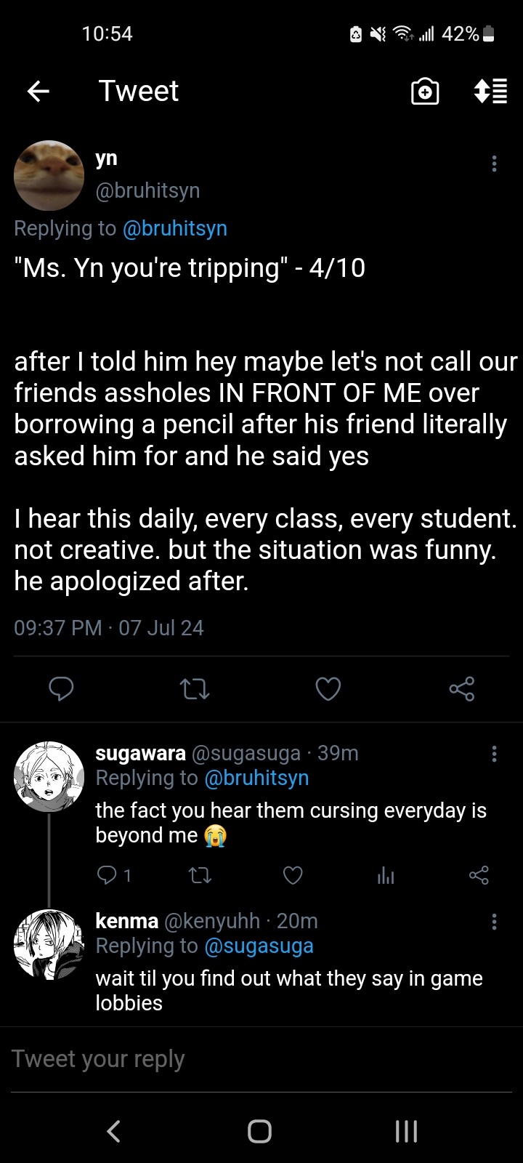Open the @sugasuga mention in kenma's reply
Viewport: 523px width, 1163px height.
[x=259, y=946]
